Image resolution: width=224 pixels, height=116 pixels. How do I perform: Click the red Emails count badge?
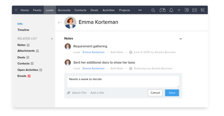coord(29,76)
